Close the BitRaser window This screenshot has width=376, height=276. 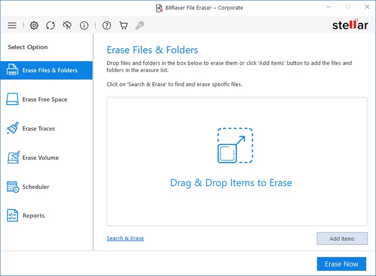click(x=367, y=7)
